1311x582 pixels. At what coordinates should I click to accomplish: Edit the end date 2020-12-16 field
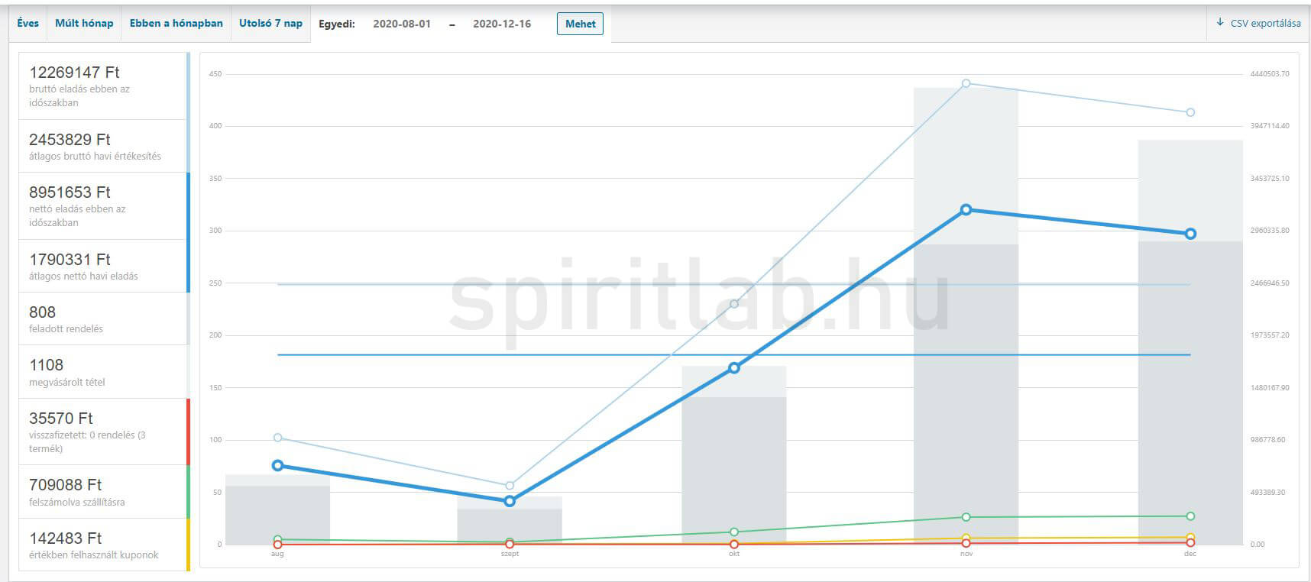(502, 24)
